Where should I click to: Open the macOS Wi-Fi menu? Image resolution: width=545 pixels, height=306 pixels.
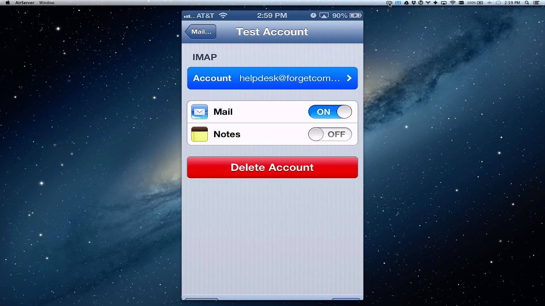pyautogui.click(x=453, y=3)
